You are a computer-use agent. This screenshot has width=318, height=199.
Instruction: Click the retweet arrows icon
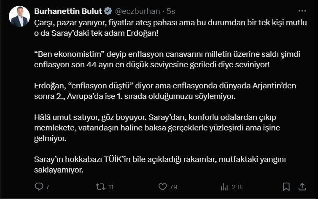click(101, 187)
